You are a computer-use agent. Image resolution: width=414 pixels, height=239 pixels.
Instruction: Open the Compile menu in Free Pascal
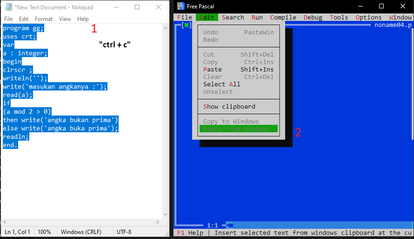click(283, 17)
